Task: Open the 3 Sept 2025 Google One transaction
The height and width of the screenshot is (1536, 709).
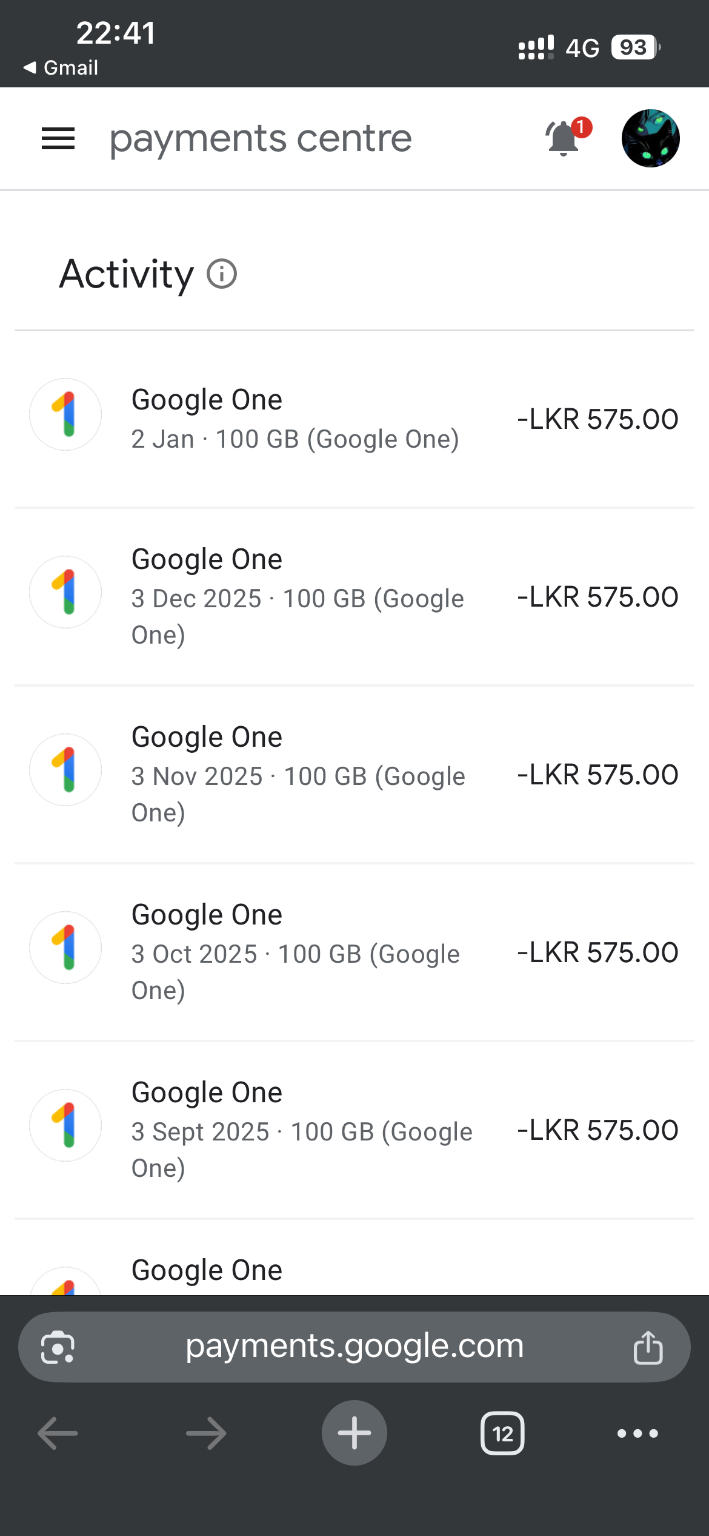Action: [x=354, y=1130]
